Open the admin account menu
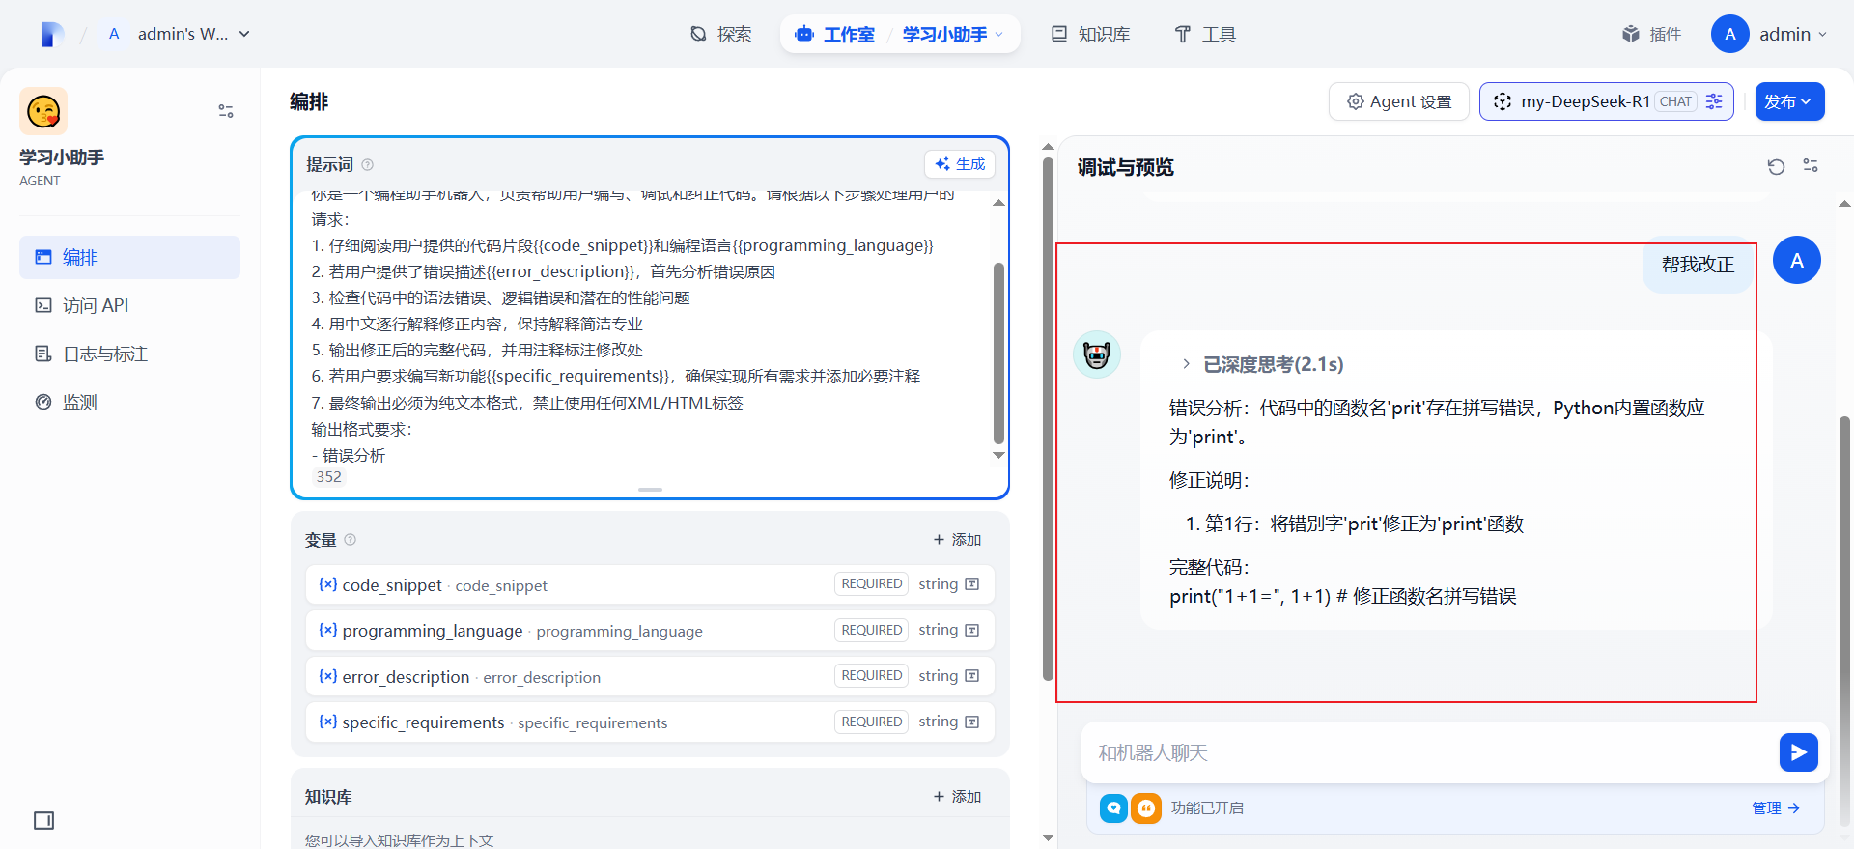1854x849 pixels. tap(1770, 34)
